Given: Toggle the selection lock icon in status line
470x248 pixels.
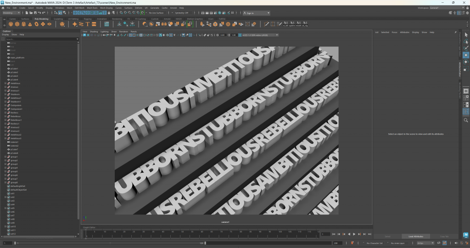Looking at the screenshot, I should 109,13.
